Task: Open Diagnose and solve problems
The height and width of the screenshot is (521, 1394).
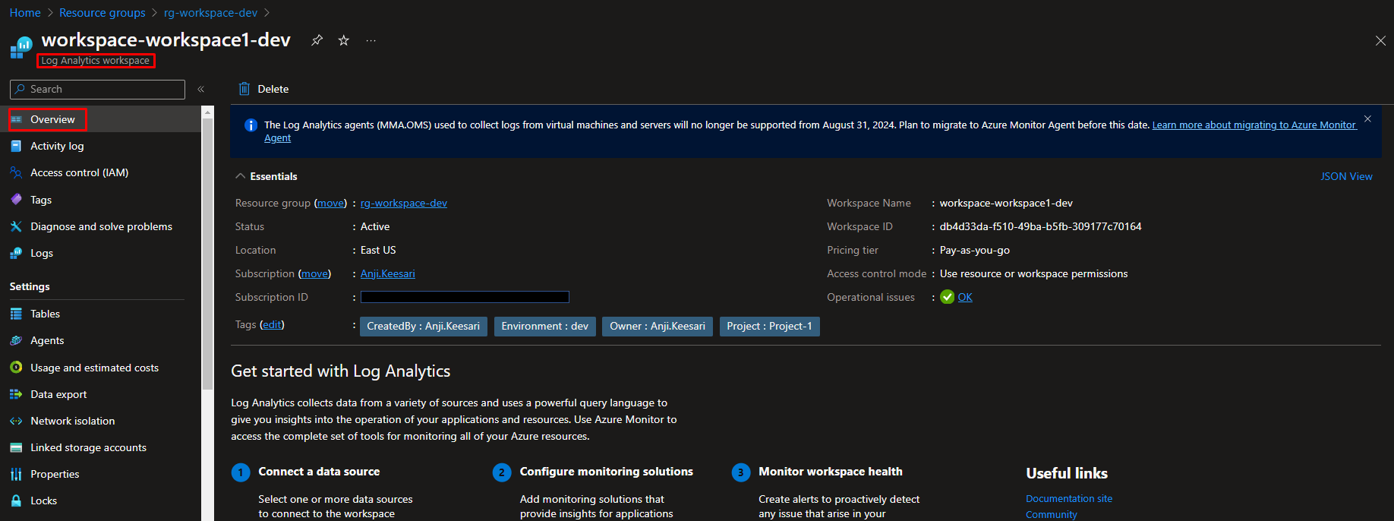Action: click(101, 226)
